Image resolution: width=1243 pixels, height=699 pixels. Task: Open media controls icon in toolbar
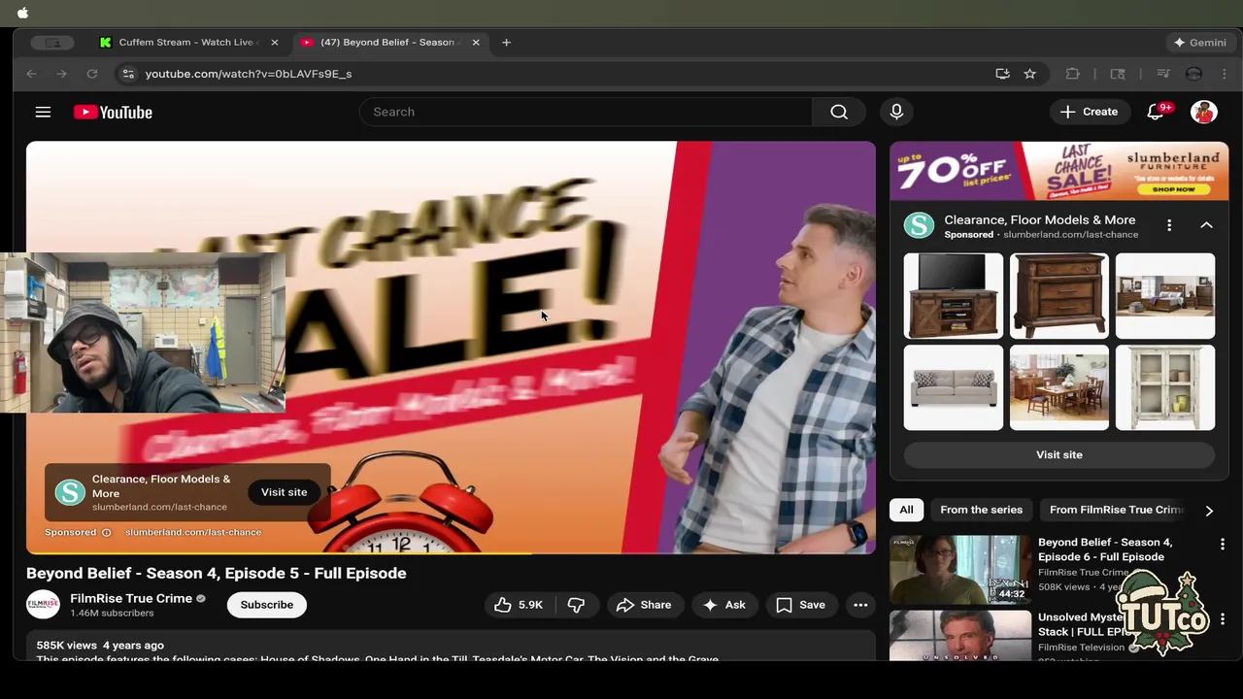(x=1163, y=74)
